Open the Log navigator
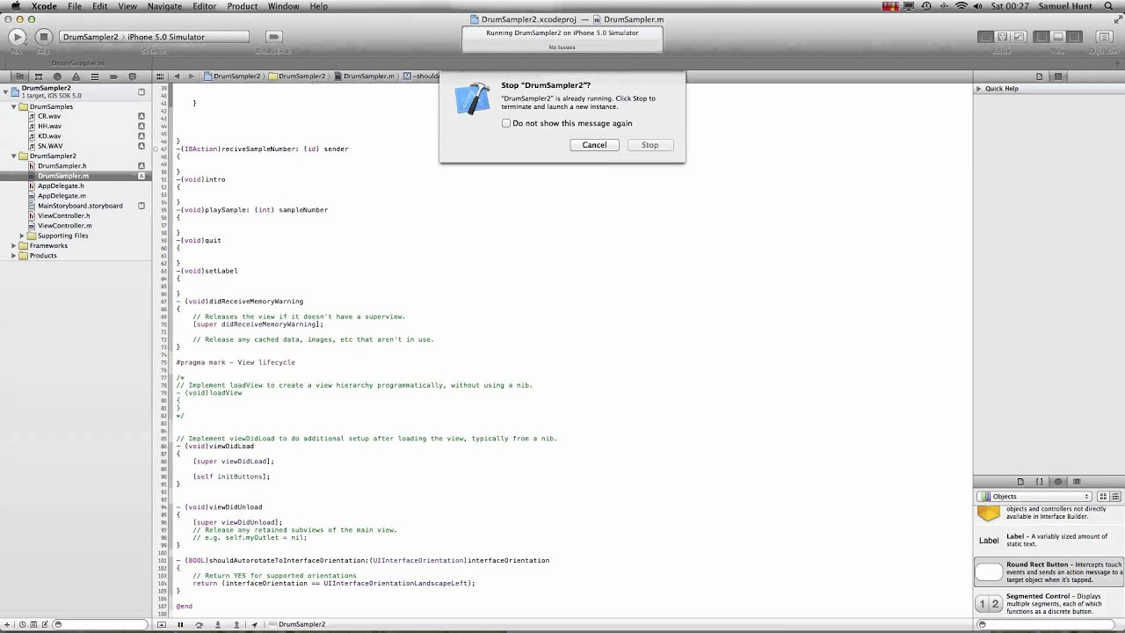1125x633 pixels. click(x=133, y=76)
